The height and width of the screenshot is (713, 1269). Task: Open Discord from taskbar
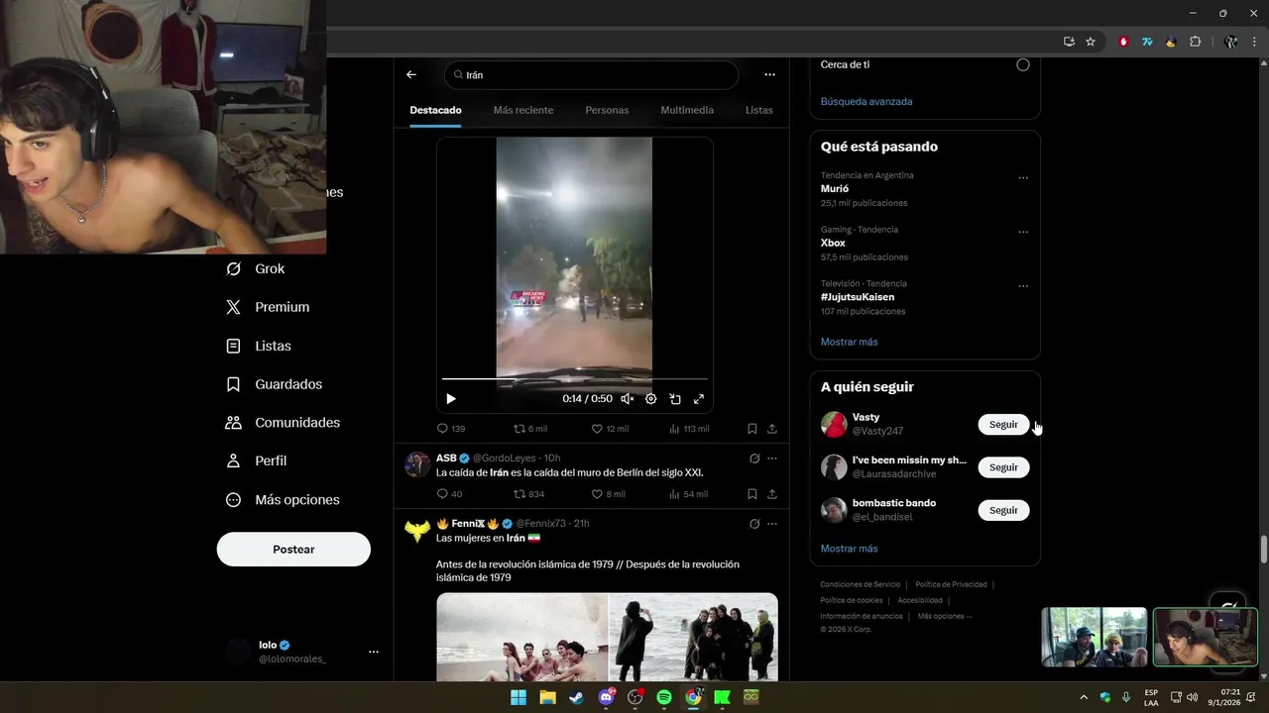click(606, 697)
